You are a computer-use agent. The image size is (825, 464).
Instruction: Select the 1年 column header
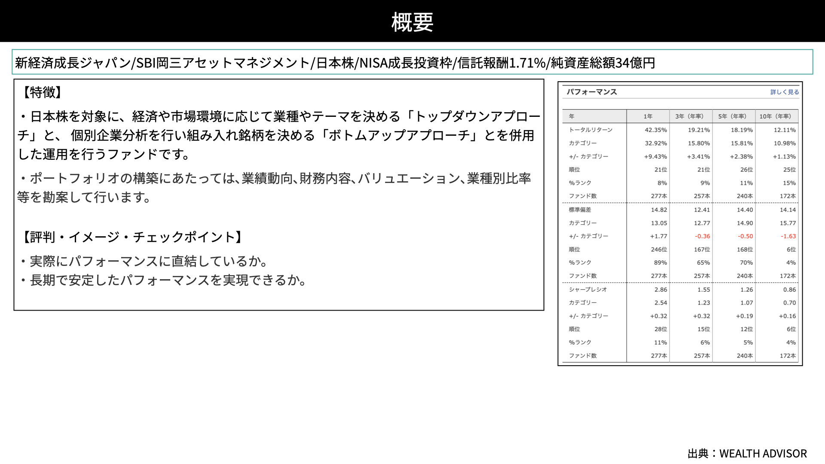[x=648, y=116]
